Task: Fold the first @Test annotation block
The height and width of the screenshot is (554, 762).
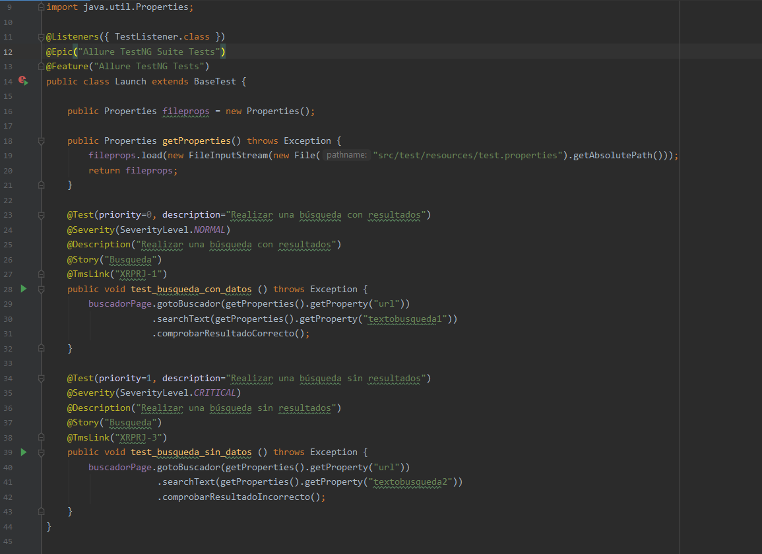Action: pyautogui.click(x=42, y=215)
